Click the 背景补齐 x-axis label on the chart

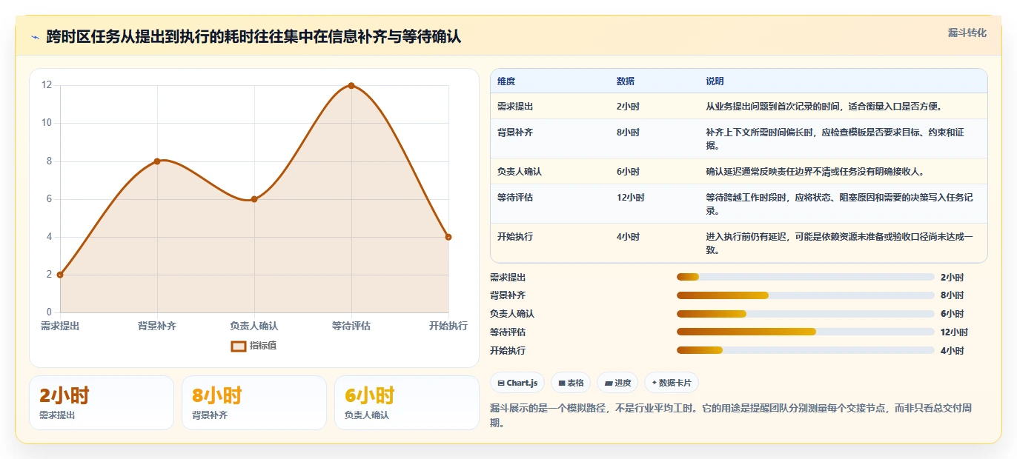pyautogui.click(x=157, y=326)
